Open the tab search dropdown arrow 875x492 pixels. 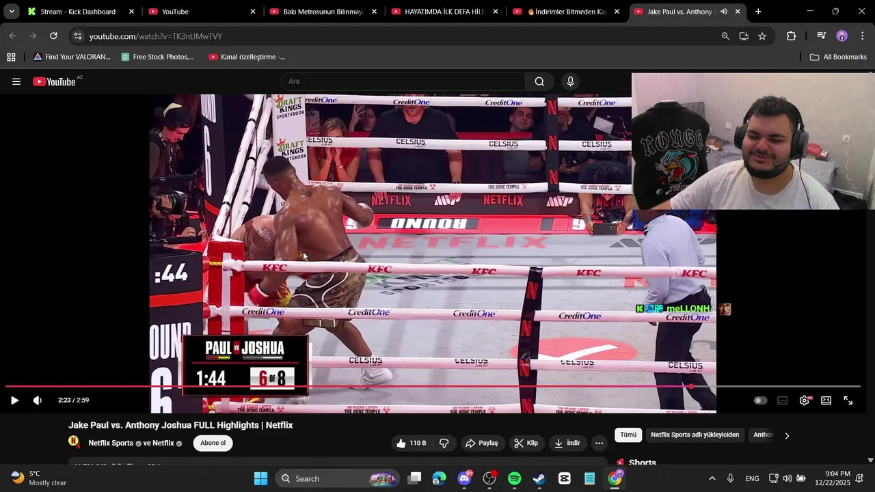tap(11, 12)
